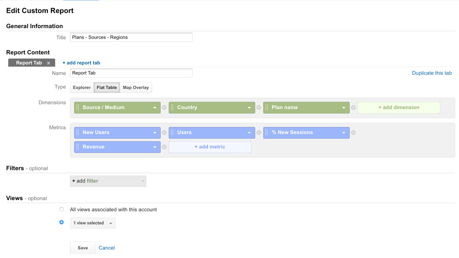Remove the % New Sessions metric
Viewport: 459px width, 258px height.
pyautogui.click(x=353, y=132)
